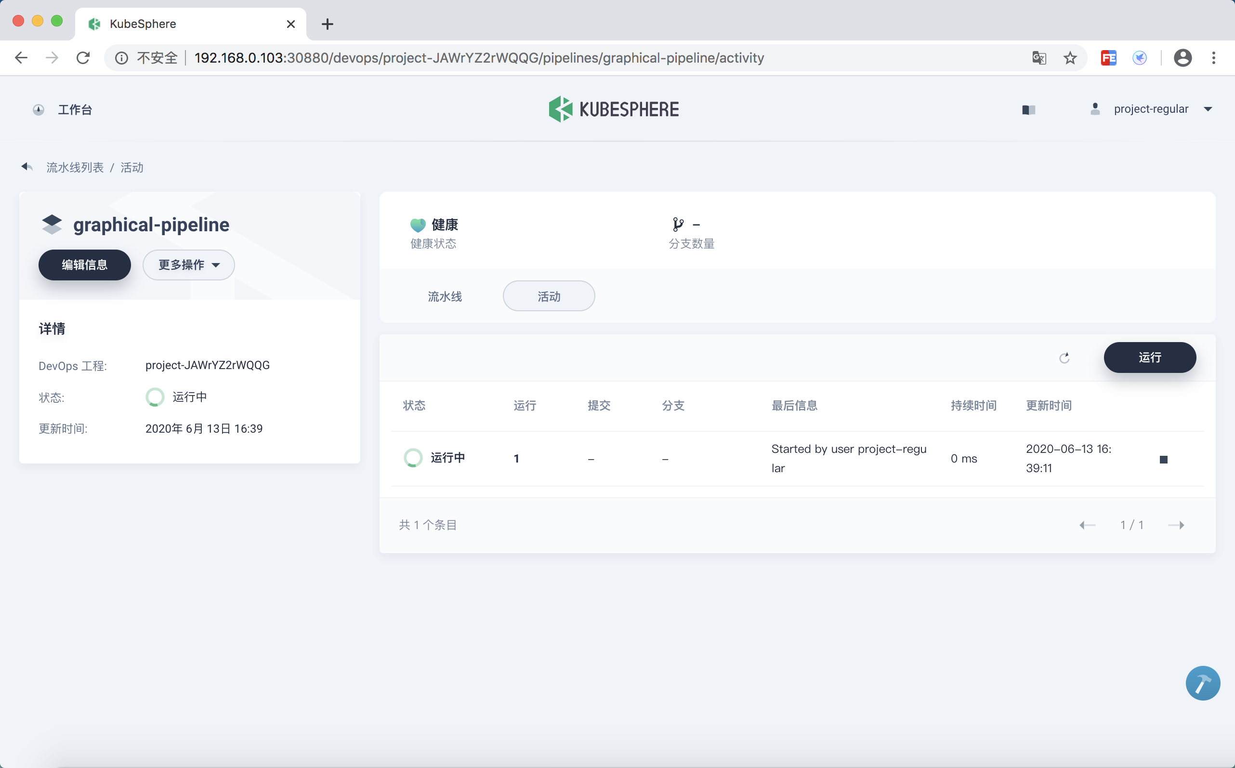Open the Chrome profile avatar icon
1235x768 pixels.
(1182, 58)
